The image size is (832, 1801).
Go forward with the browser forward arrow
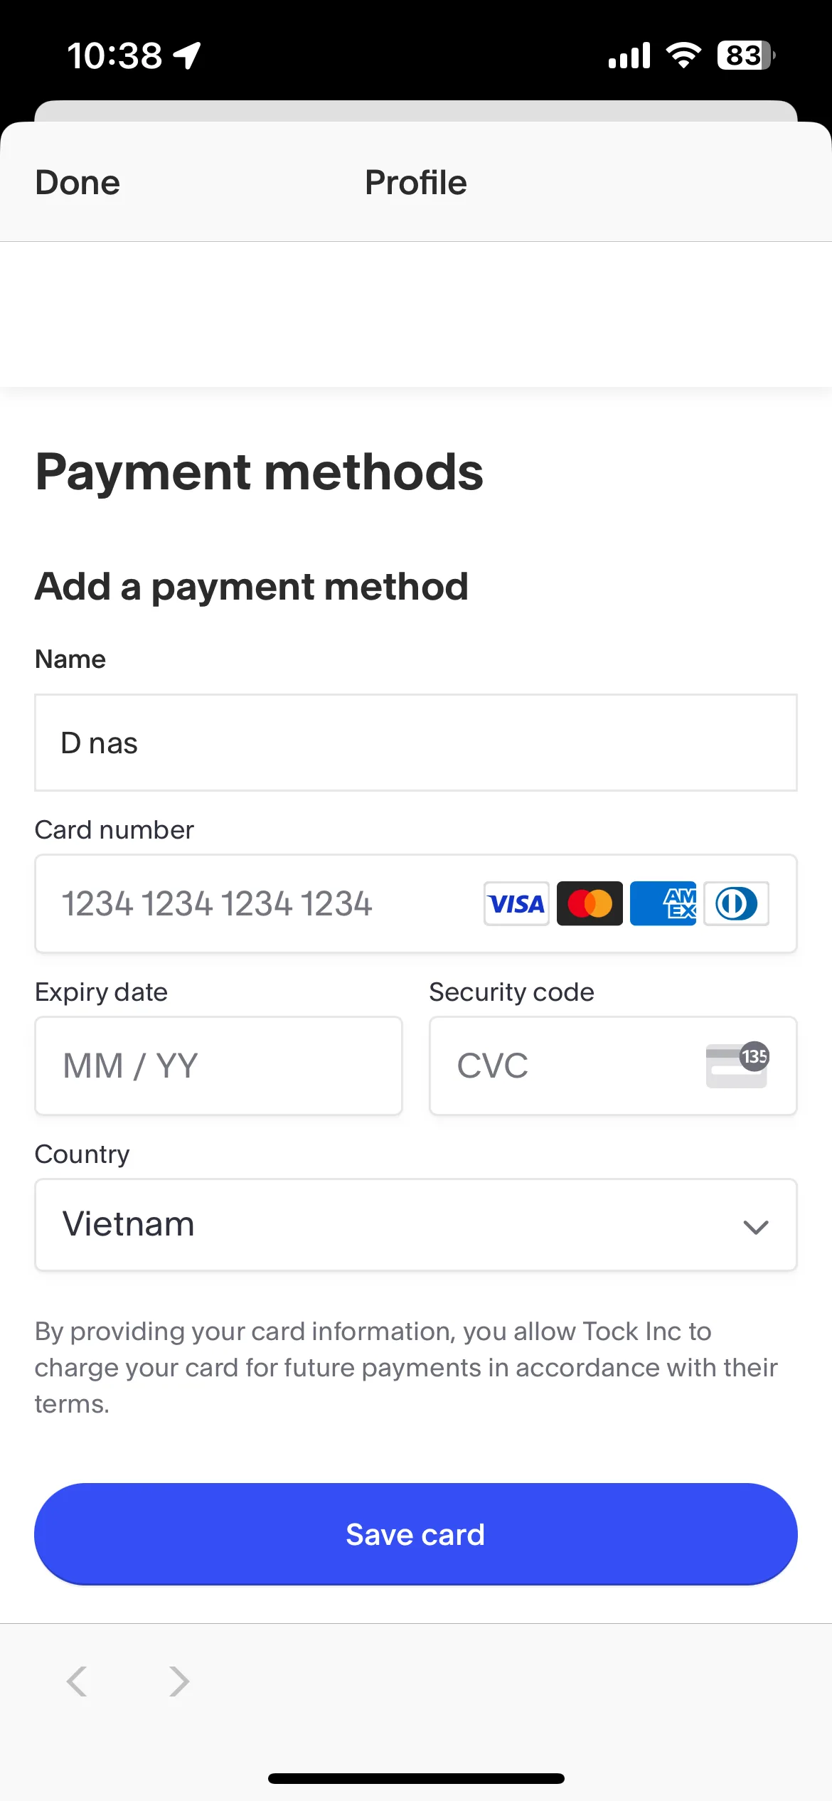pos(179,1682)
